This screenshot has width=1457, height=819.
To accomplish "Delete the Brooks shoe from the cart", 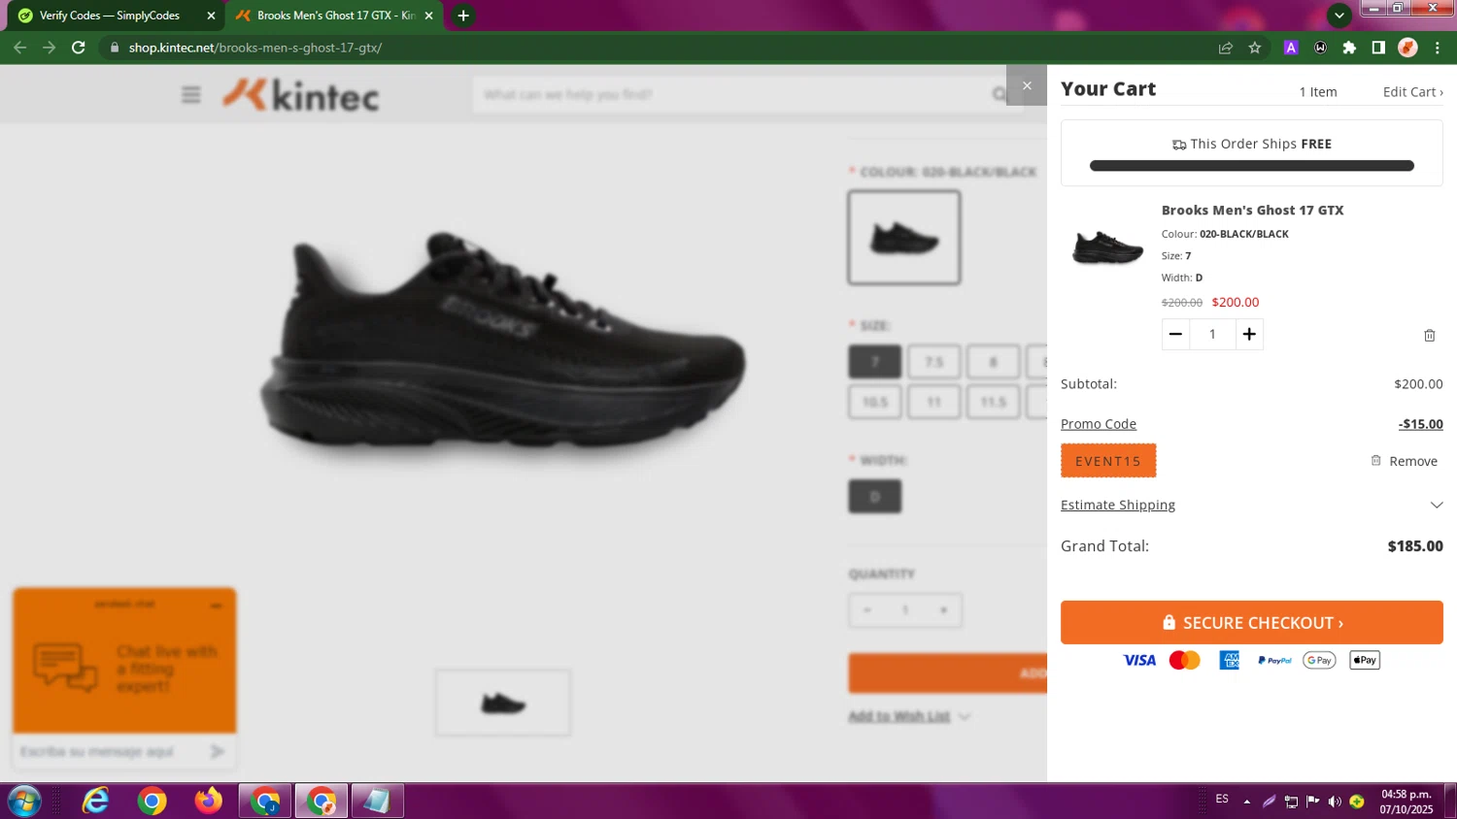I will click(1429, 335).
